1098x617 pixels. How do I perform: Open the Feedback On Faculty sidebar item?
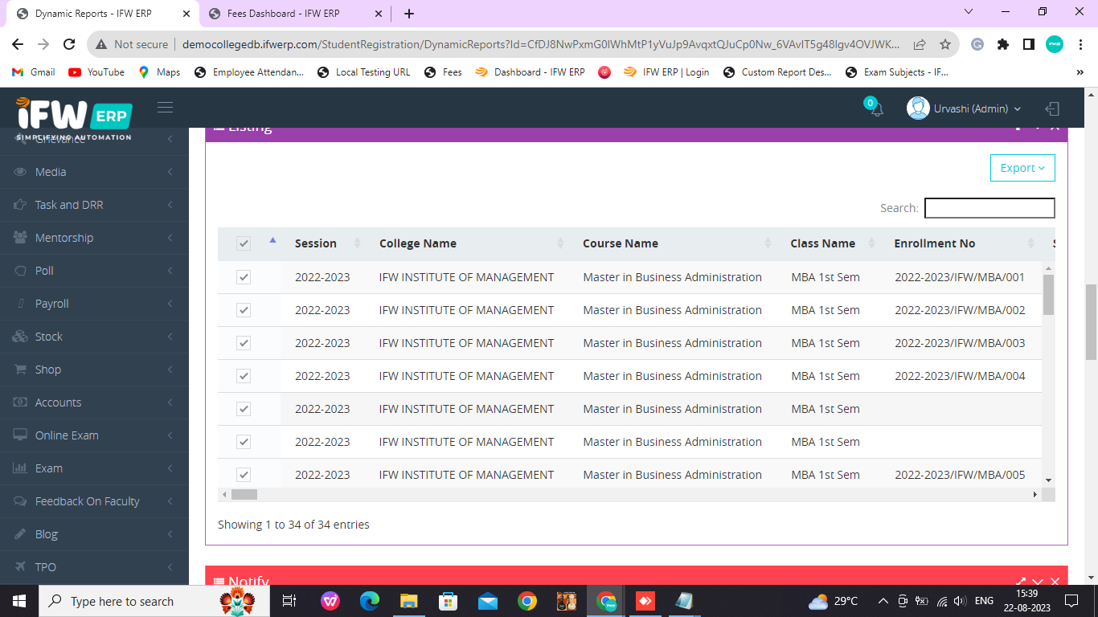94,501
